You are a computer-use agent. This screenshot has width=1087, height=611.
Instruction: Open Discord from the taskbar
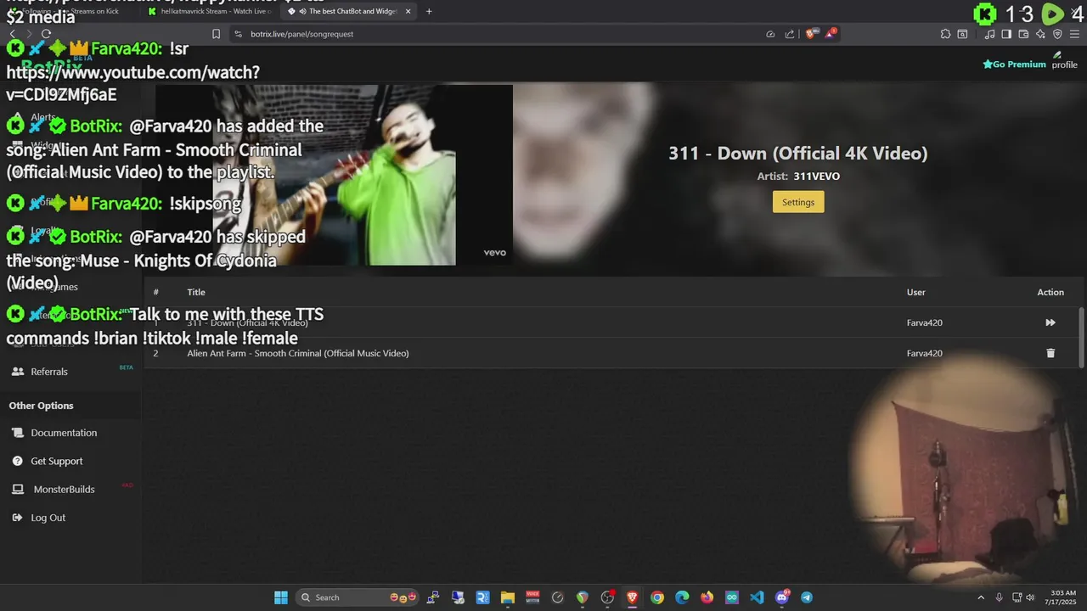click(x=782, y=597)
